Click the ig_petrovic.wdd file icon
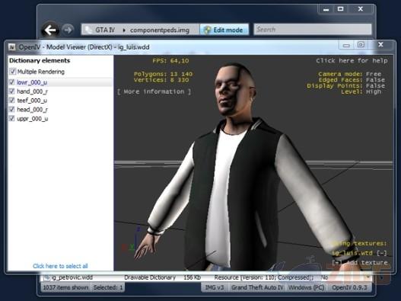This screenshot has height=301, width=401. tap(47, 277)
